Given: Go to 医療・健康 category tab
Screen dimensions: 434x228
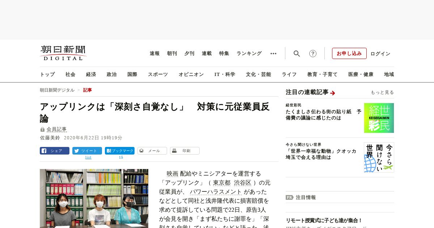Looking at the screenshot, I should (x=361, y=75).
